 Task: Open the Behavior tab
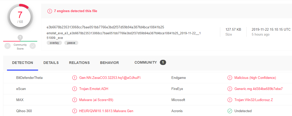(109, 63)
